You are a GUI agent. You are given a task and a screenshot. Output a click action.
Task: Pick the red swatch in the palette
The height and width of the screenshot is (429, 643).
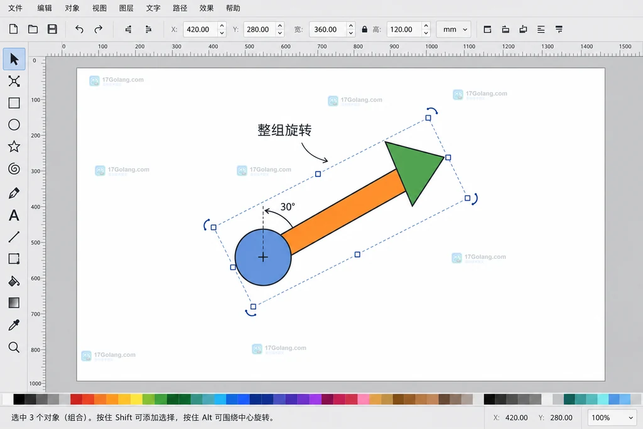click(x=76, y=399)
